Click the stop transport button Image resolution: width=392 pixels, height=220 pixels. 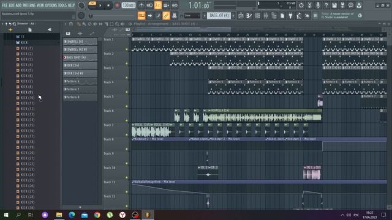pyautogui.click(x=108, y=5)
